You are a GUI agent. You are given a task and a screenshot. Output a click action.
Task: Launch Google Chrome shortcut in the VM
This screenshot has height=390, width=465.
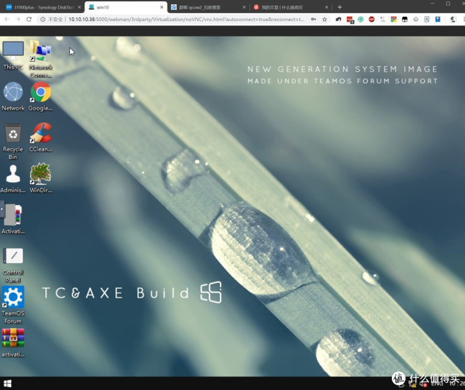point(41,97)
